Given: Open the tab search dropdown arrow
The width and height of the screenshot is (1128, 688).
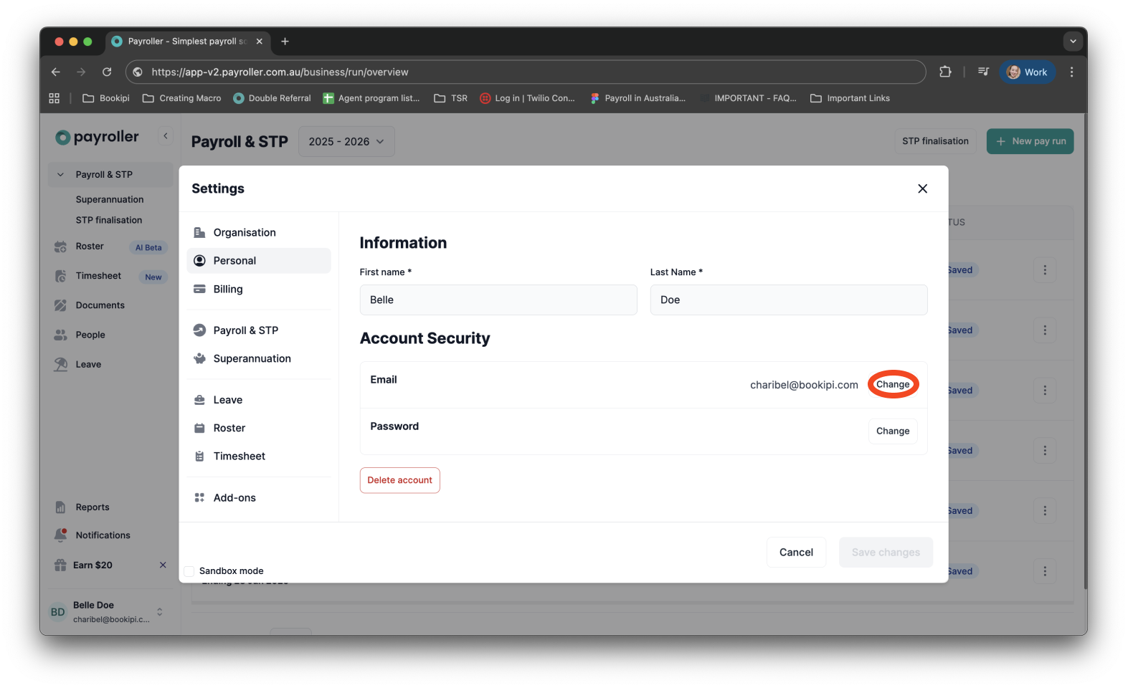Looking at the screenshot, I should pyautogui.click(x=1073, y=42).
